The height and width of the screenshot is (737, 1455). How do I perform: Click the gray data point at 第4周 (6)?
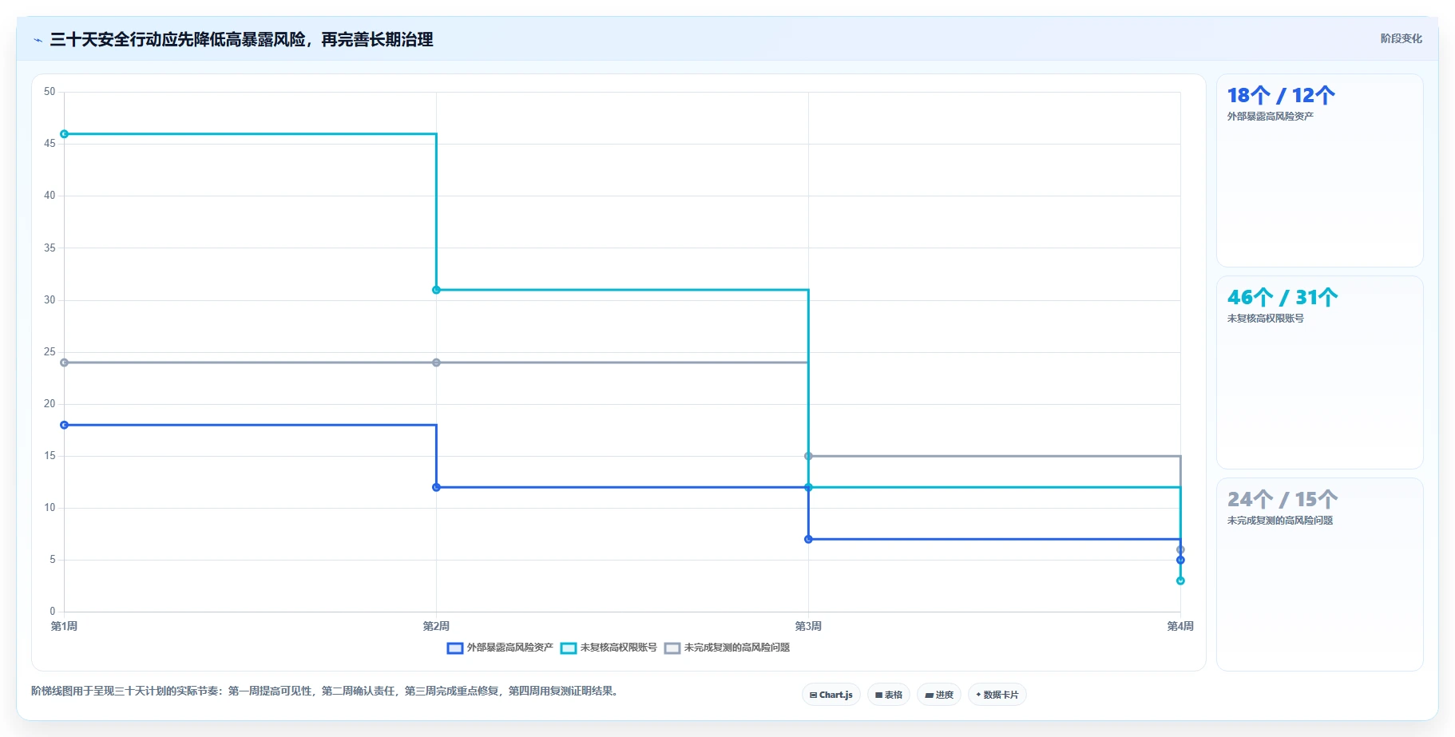(x=1180, y=549)
